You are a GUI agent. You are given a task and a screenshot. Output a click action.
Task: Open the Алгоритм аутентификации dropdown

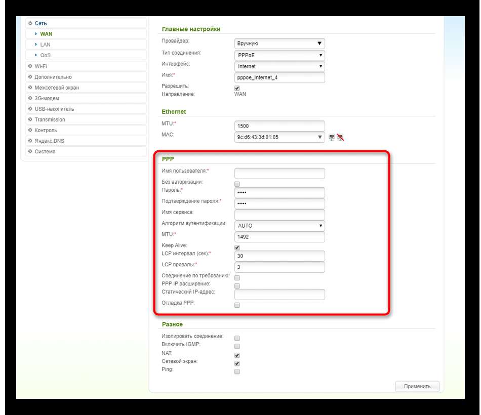279,225
